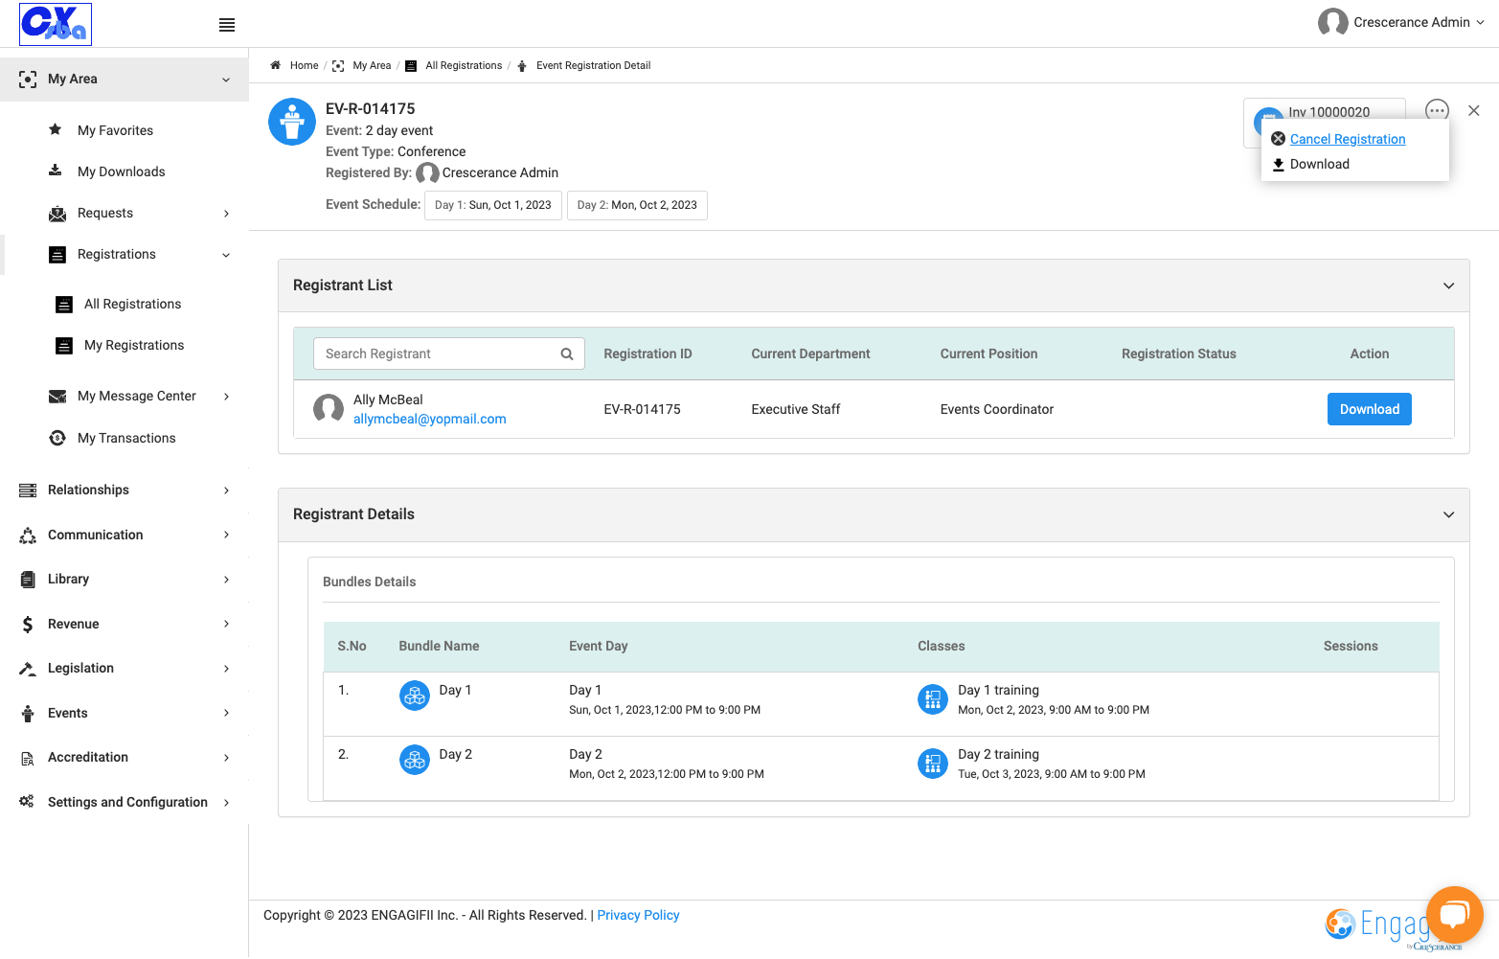The width and height of the screenshot is (1499, 959).
Task: Go to My Area breadcrumb
Action: (x=372, y=65)
